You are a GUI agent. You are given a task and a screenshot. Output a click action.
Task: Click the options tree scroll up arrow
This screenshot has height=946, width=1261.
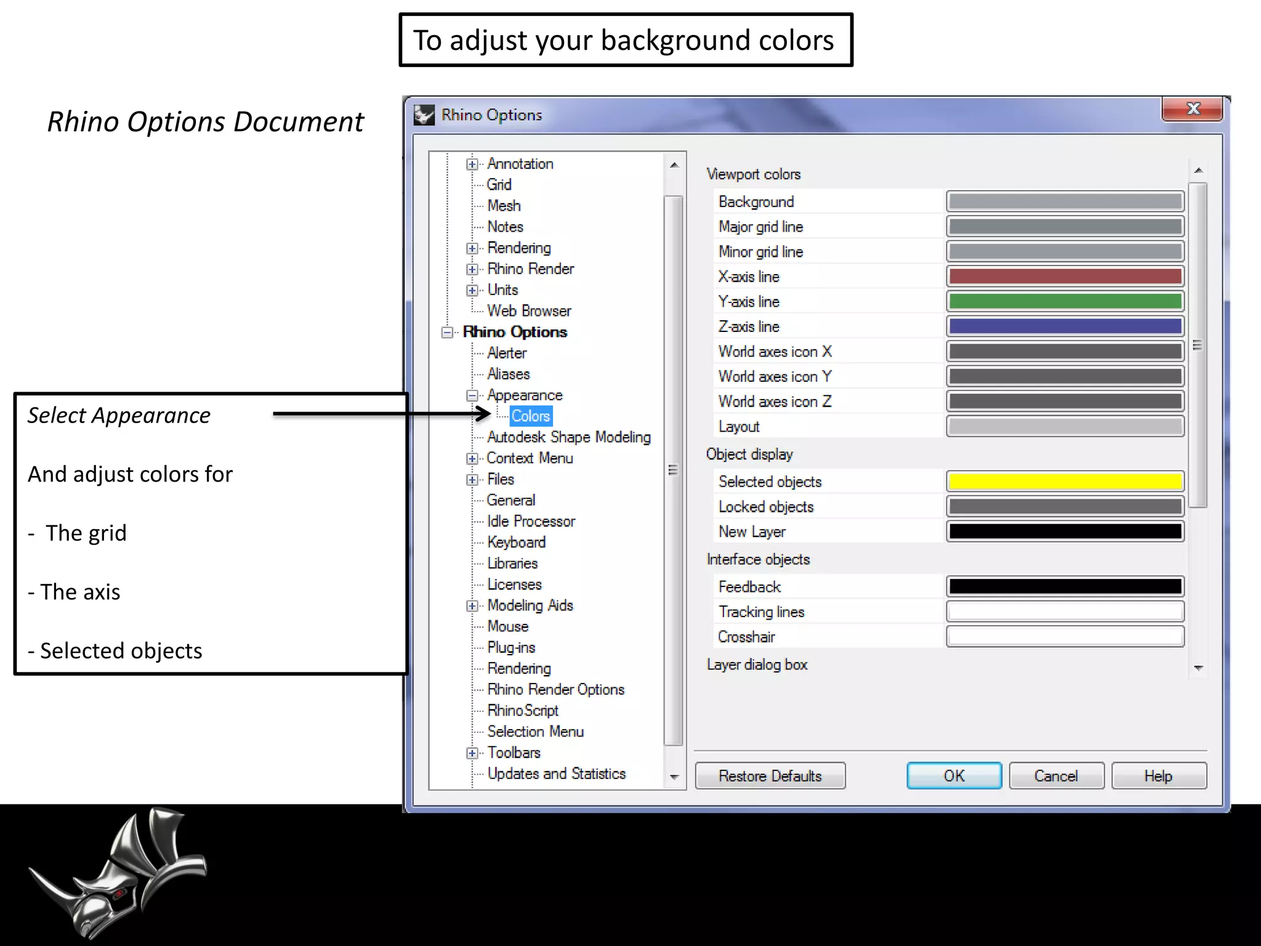(674, 165)
